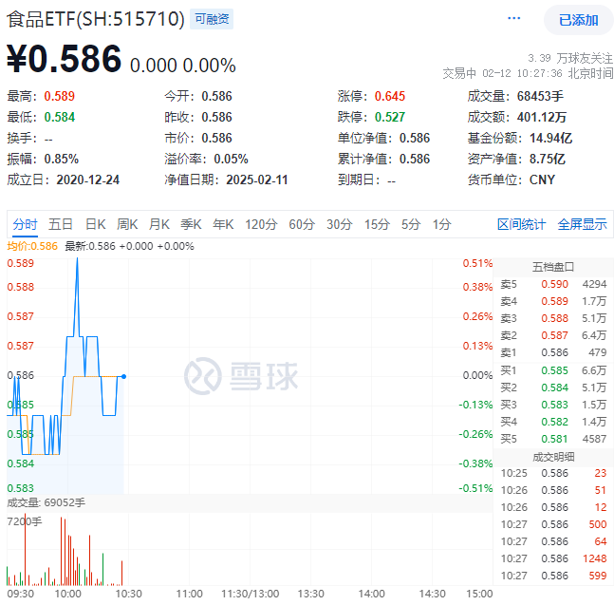Switch to the 年K chart tab
The width and height of the screenshot is (614, 605).
pos(223,224)
